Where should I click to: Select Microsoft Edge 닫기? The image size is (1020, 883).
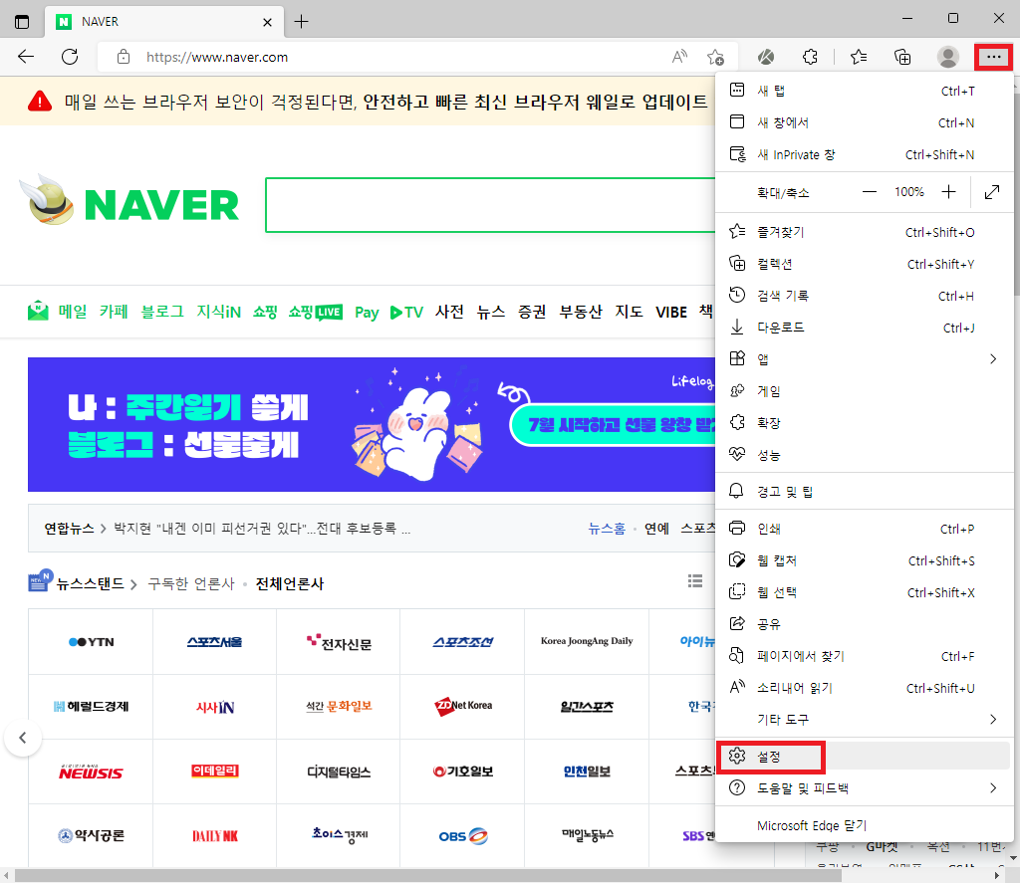(864, 825)
